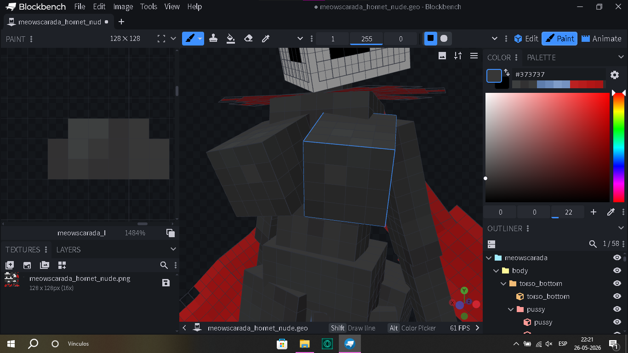Choose the square brush shape
628x353 pixels.
point(430,39)
